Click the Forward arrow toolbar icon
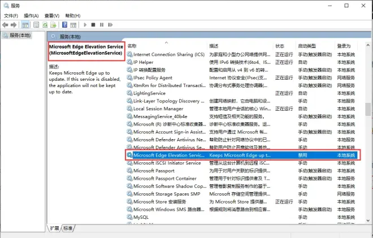 [x=14, y=25]
